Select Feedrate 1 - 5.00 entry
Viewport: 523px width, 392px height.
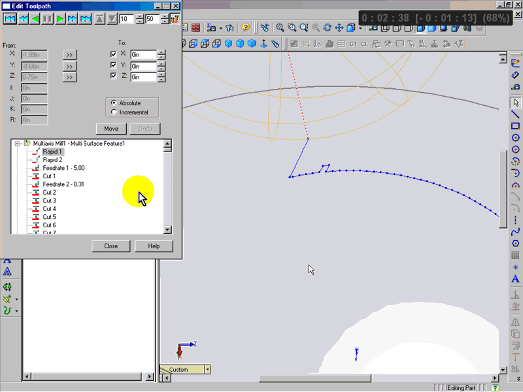(x=63, y=168)
